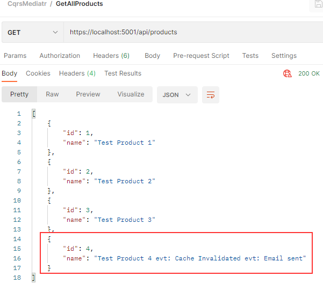This screenshot has height=284, width=323.
Task: Open the request Settings tab
Action: (284, 56)
